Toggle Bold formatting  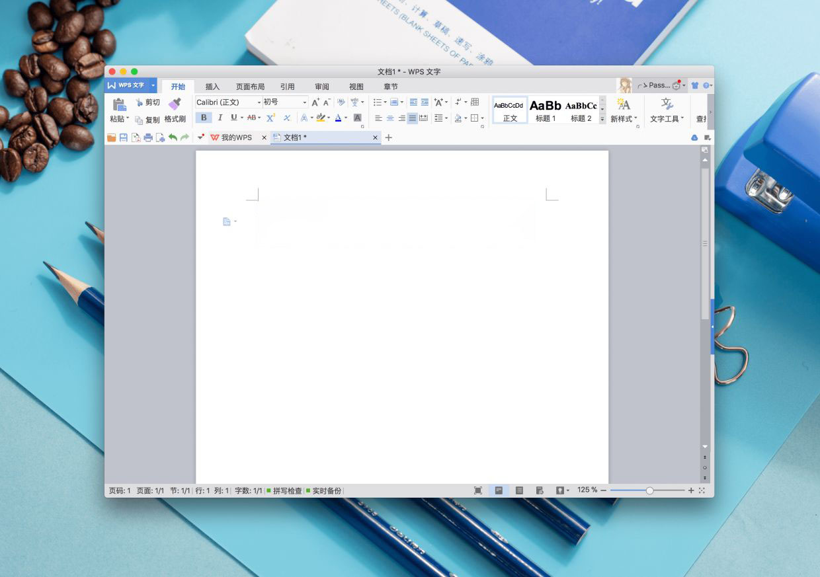204,118
